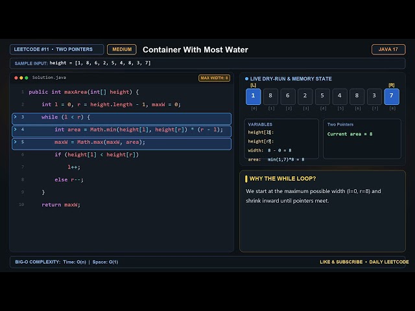Select the highlighted array cell 7 under [R]
Image resolution: width=415 pixels, height=311 pixels.
tap(392, 97)
